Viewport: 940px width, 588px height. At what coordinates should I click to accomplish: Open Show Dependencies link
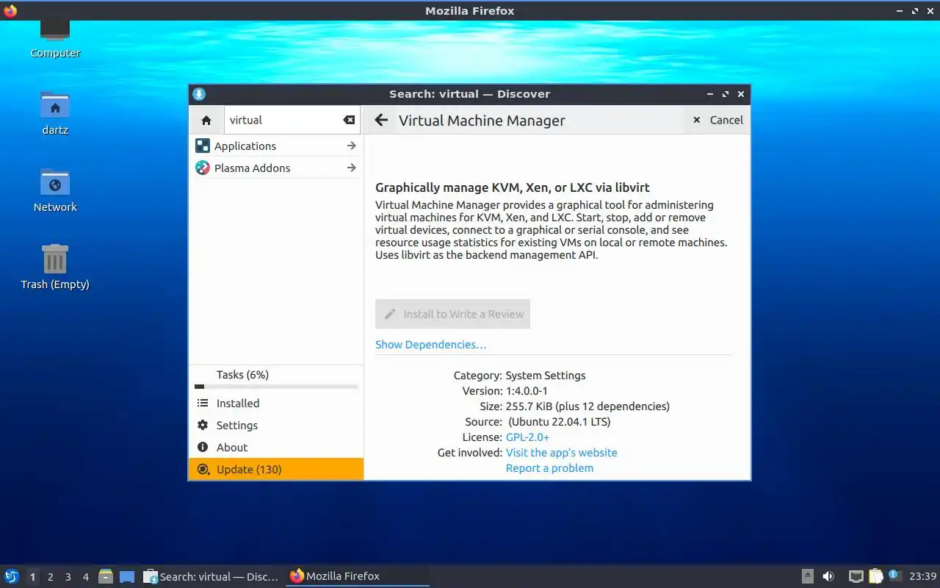click(430, 344)
